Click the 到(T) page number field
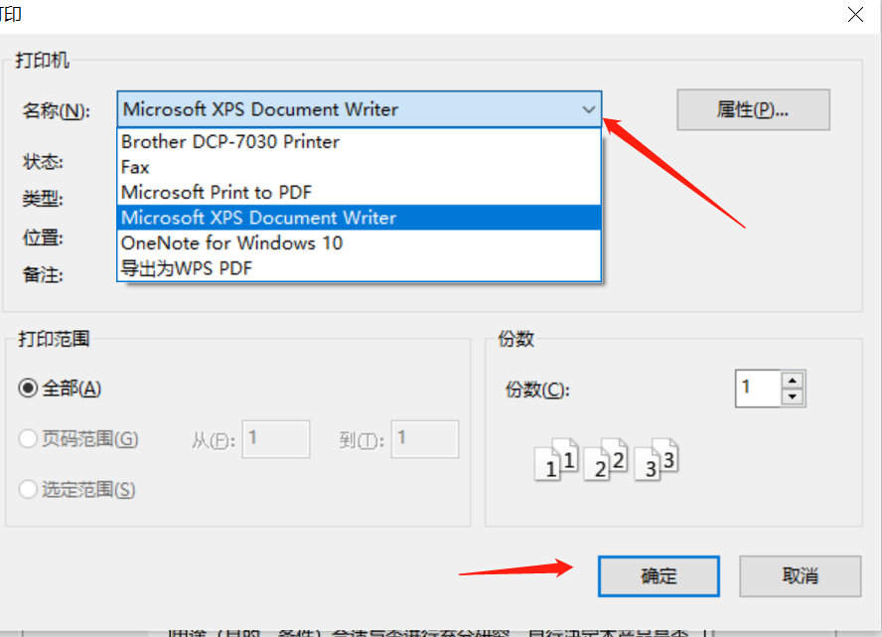This screenshot has width=882, height=637. pyautogui.click(x=425, y=439)
